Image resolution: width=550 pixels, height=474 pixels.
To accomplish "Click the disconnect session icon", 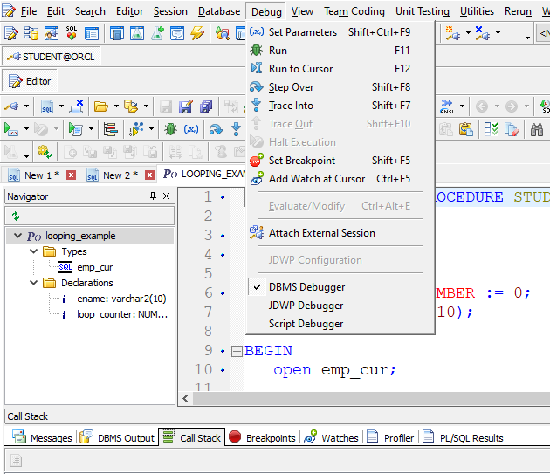I will (77, 106).
